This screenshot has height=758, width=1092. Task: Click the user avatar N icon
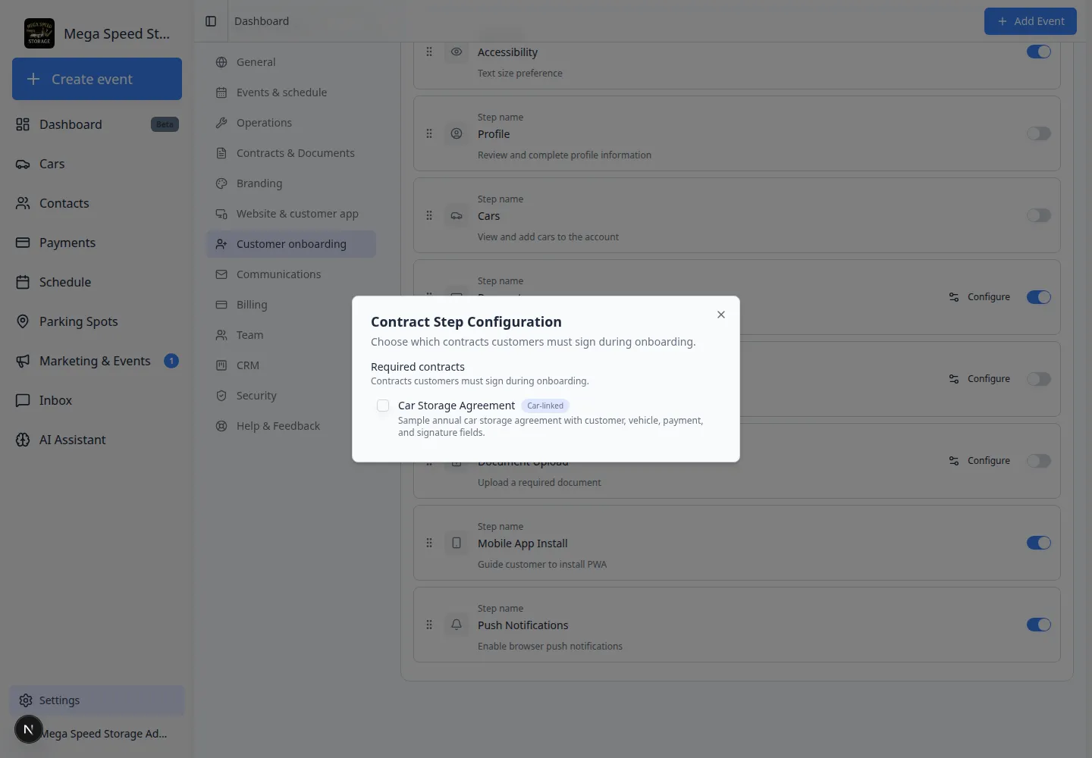click(x=28, y=729)
